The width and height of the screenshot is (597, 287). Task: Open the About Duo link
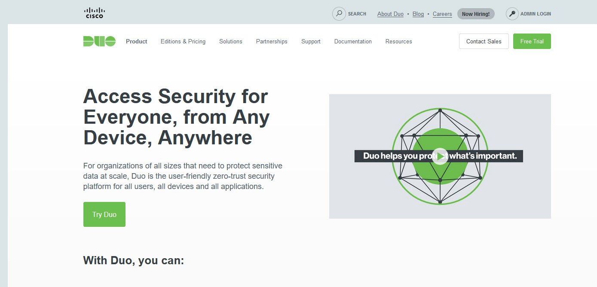[390, 14]
